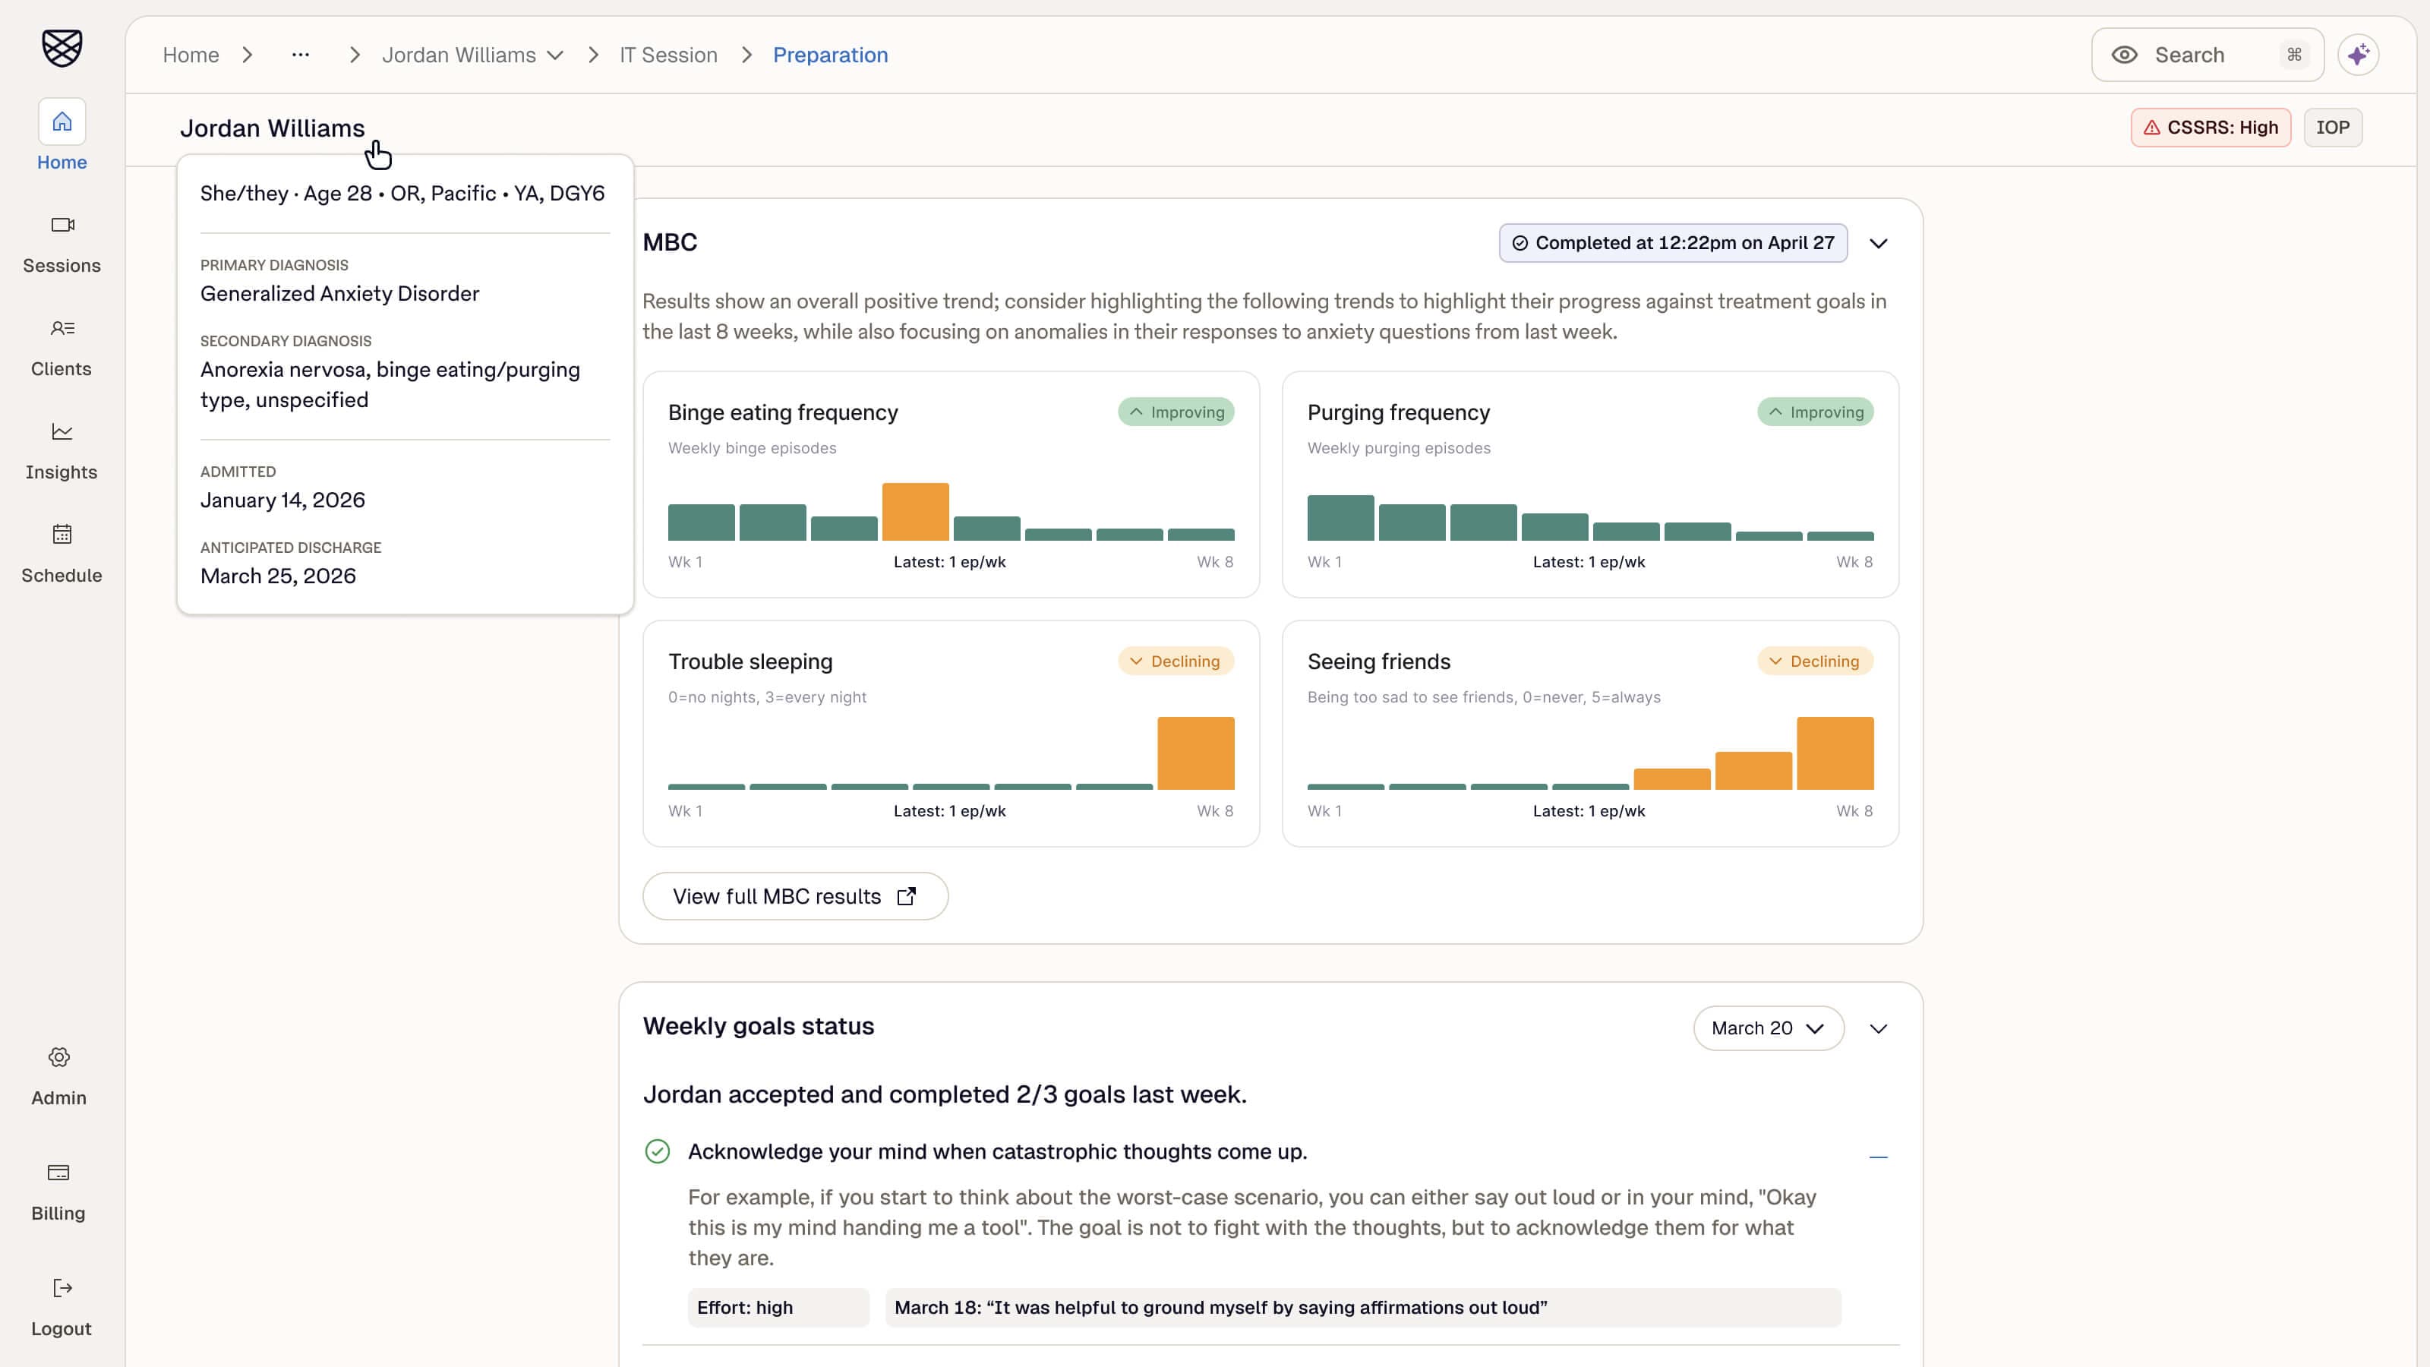Image resolution: width=2430 pixels, height=1367 pixels.
Task: Click the AI sparkle assistant icon
Action: pos(2357,55)
